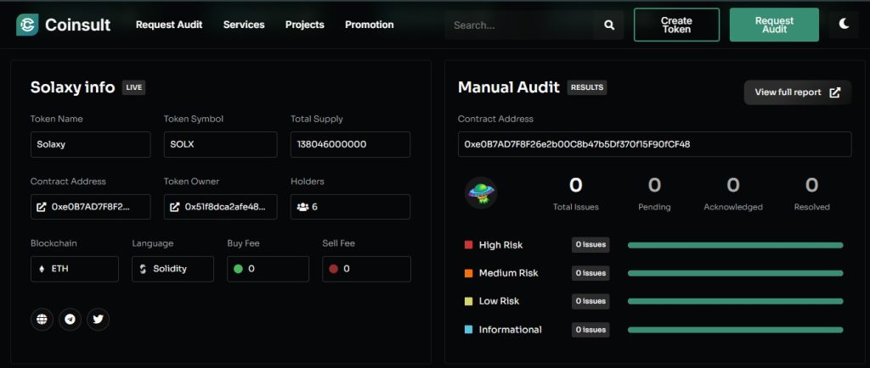
Task: Click the red High Risk square
Action: [x=468, y=244]
